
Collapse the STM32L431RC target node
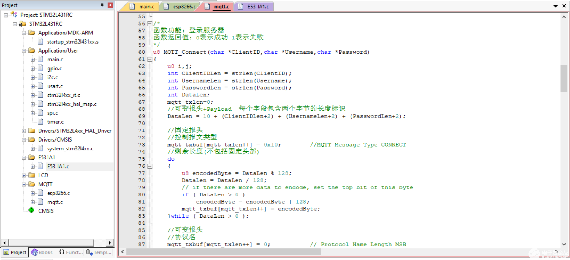point(15,24)
